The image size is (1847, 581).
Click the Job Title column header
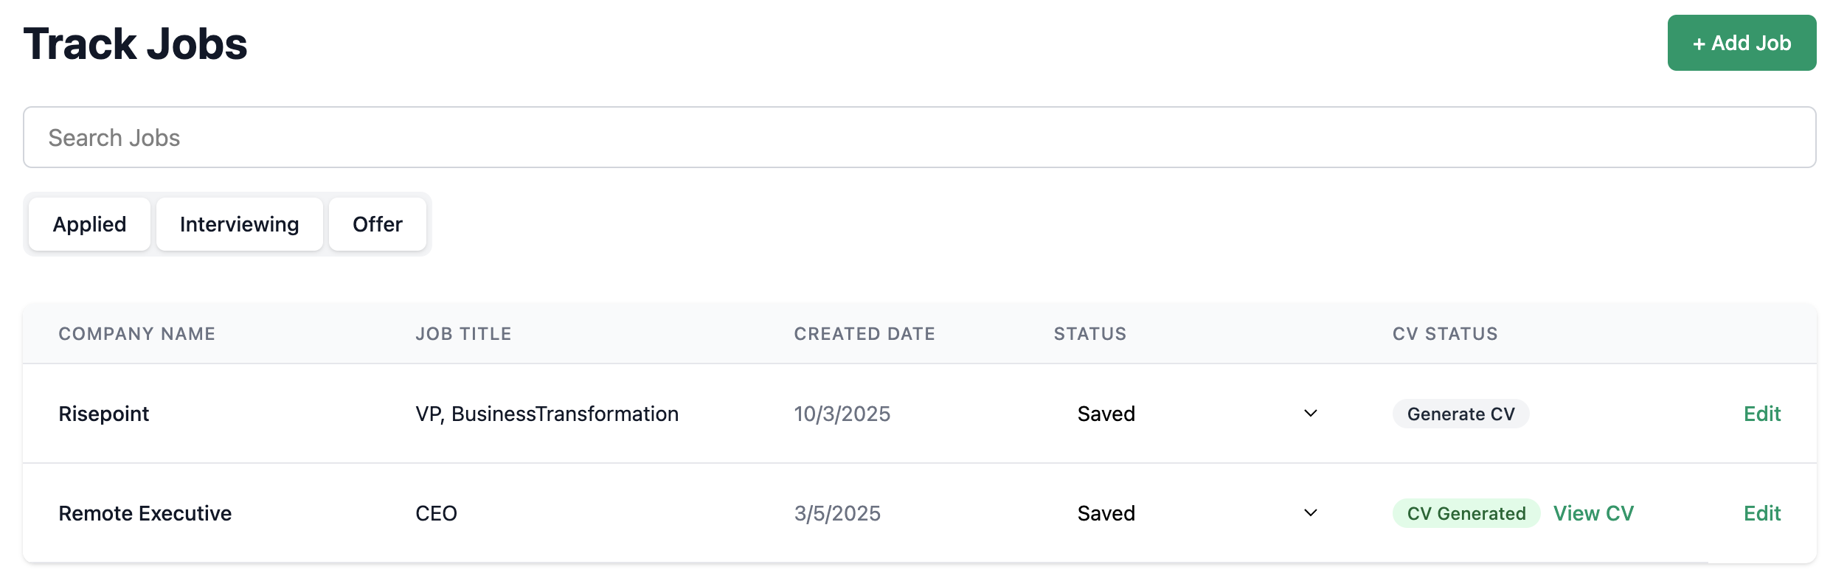[463, 334]
